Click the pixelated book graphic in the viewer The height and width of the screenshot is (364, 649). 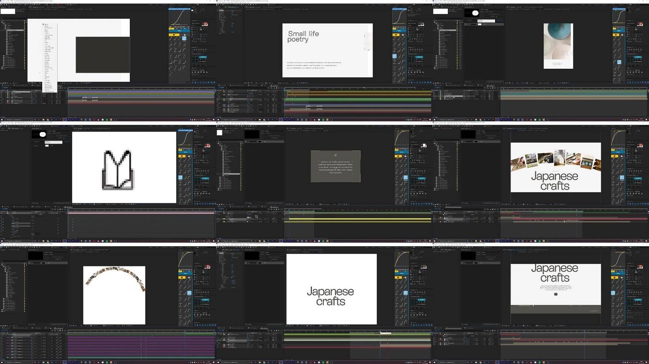pos(118,170)
